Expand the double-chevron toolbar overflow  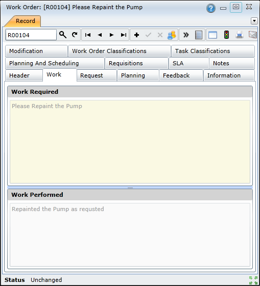coord(186,35)
